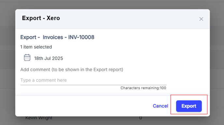Select the Export - Invoices - INV-10008 heading
Viewport: 224px width, 125px height.
[x=57, y=37]
